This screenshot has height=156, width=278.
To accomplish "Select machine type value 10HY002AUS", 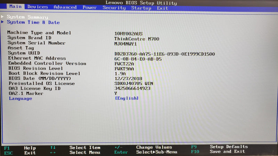I will click(x=128, y=34).
